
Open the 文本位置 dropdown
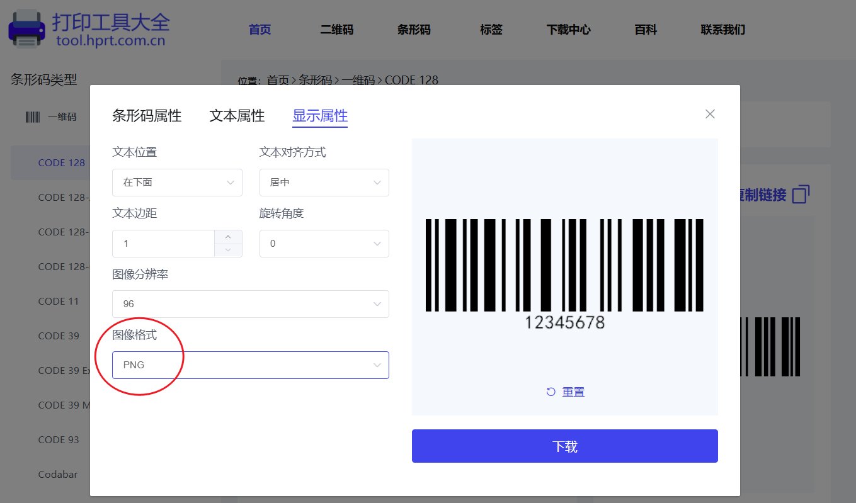pyautogui.click(x=177, y=183)
